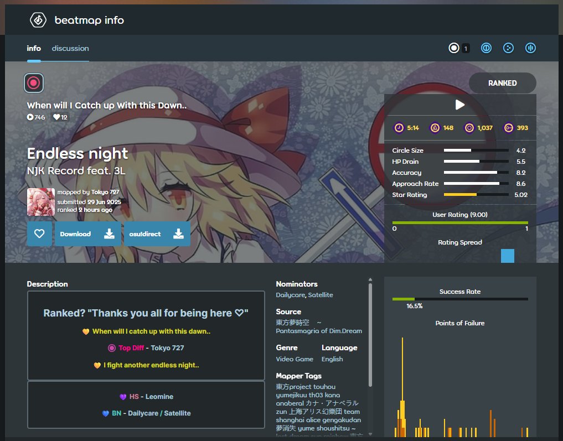Click tallest bar in Points of Failure chart
This screenshot has width=563, height=441.
tap(402, 387)
